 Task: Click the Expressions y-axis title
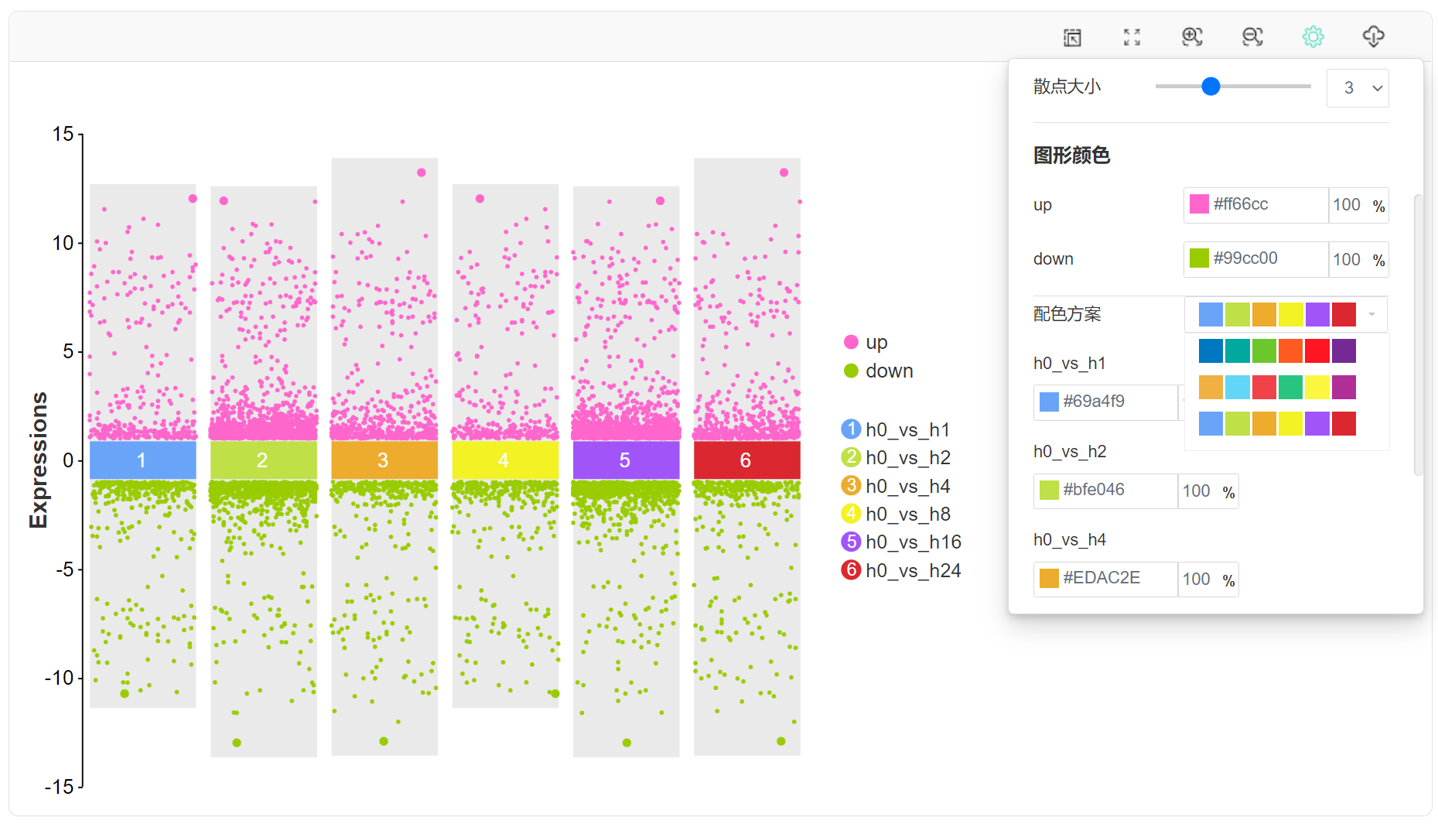38,460
